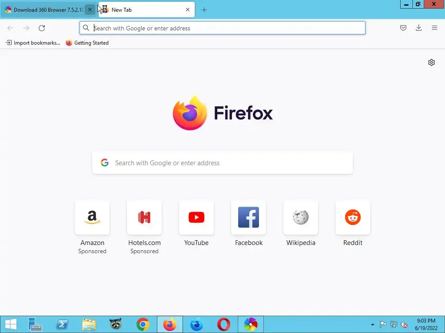Close the Download 360 Browser tab
This screenshot has height=333, width=445.
click(x=90, y=10)
